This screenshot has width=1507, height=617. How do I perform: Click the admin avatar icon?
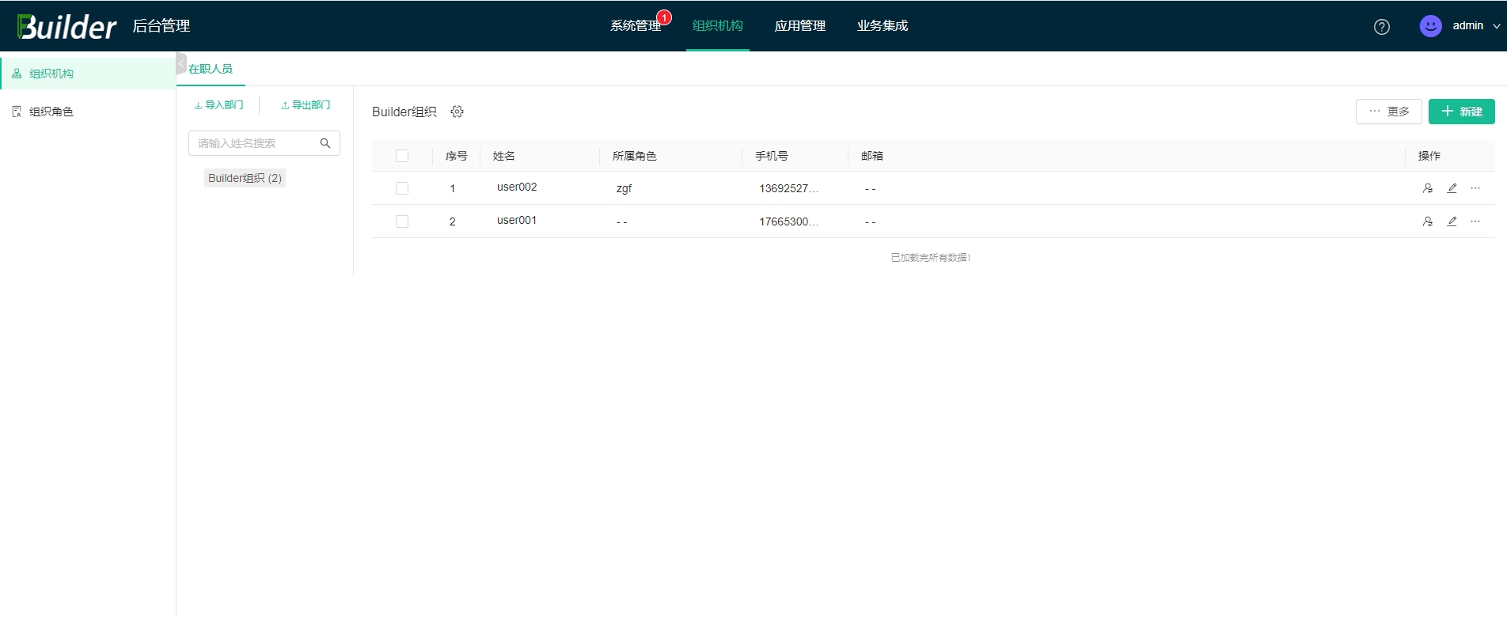coord(1430,26)
